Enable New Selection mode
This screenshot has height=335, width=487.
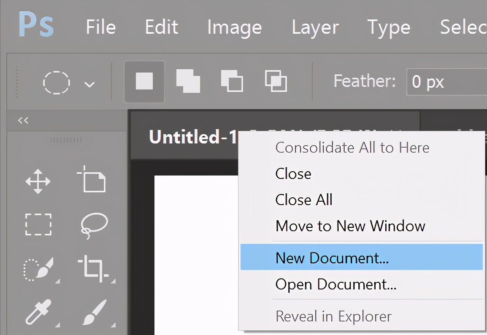pos(143,82)
